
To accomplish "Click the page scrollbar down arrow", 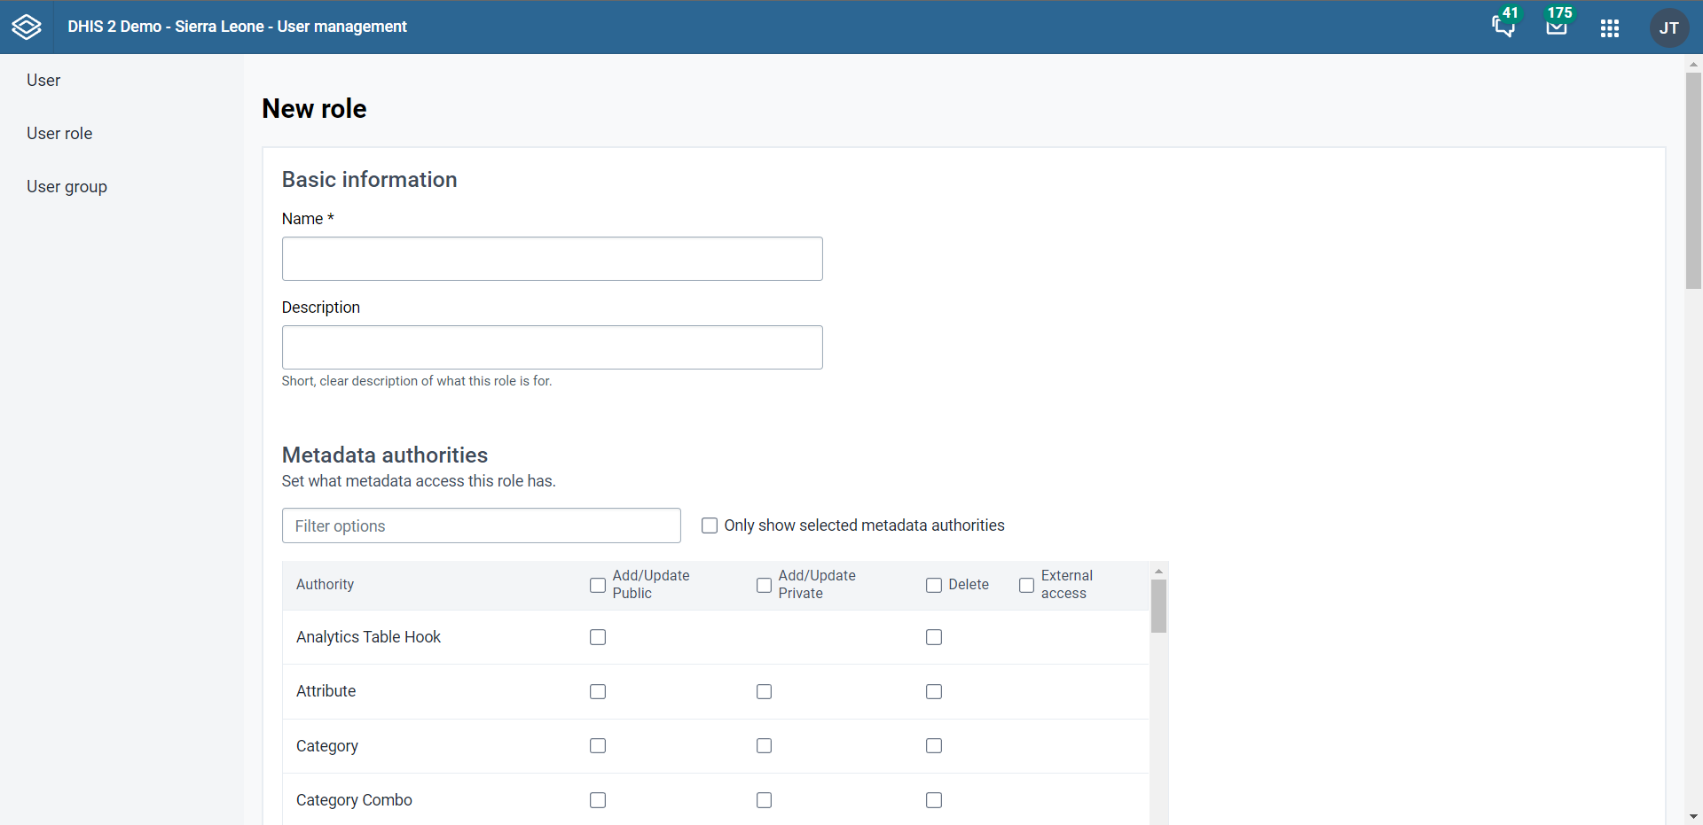I will (x=1693, y=816).
